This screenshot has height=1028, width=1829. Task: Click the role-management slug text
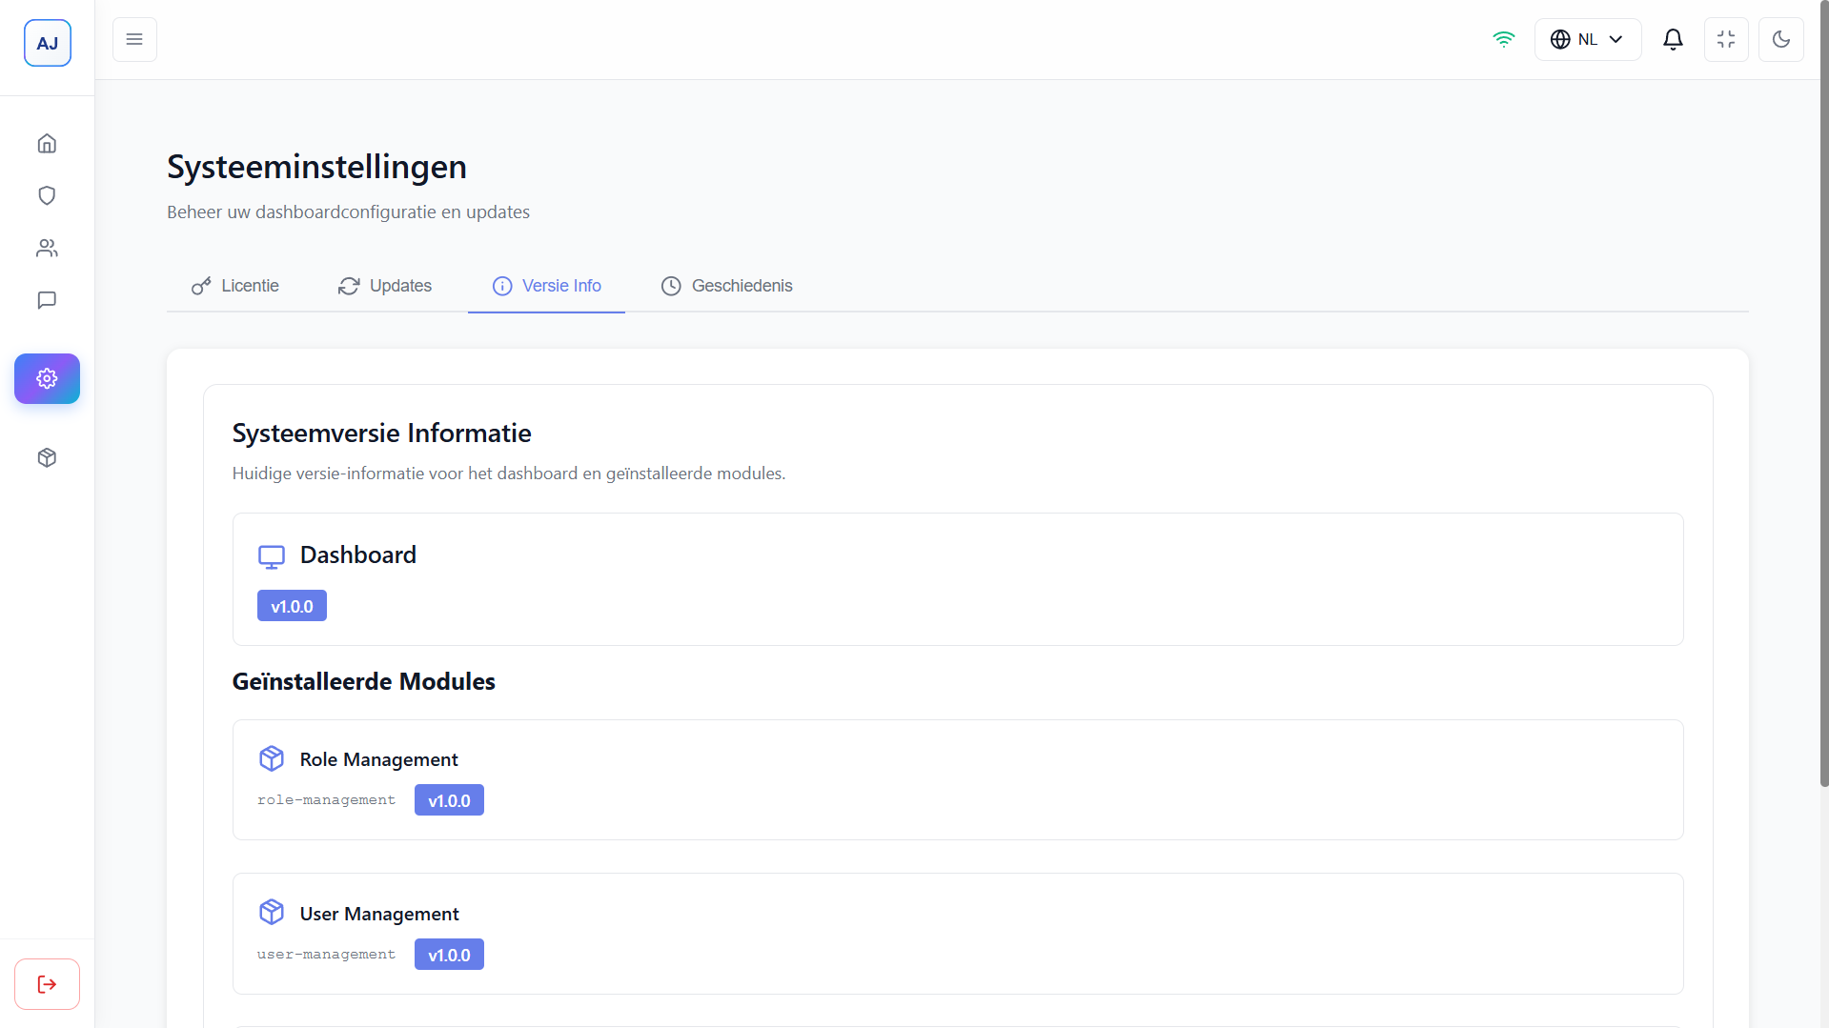click(326, 800)
